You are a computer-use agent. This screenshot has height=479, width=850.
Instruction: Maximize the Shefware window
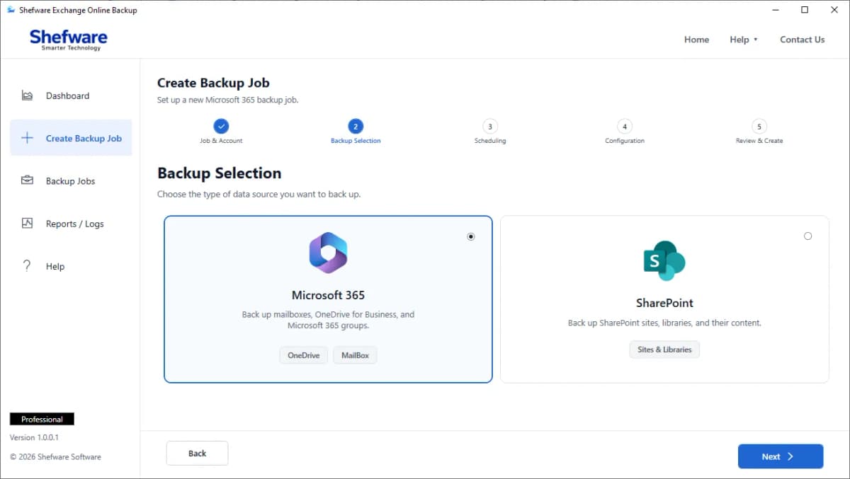coord(805,10)
